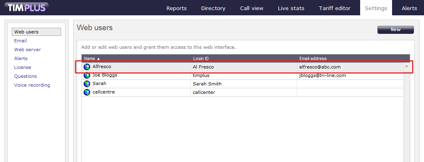Open the Tariff editor tab

click(x=335, y=8)
